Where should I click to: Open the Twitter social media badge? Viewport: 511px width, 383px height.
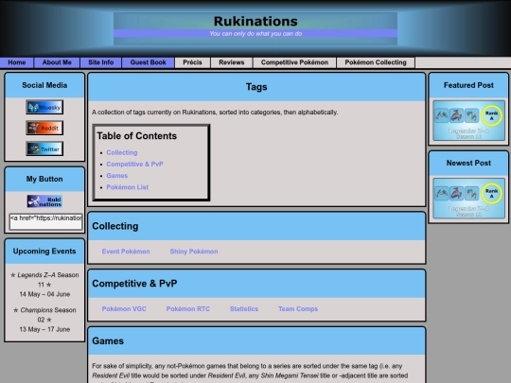[44, 148]
